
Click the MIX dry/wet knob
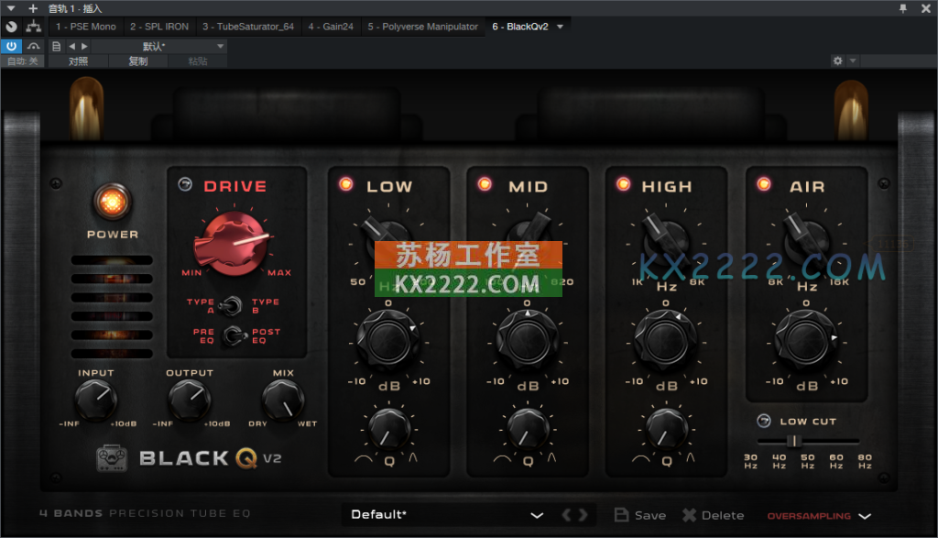(x=283, y=400)
